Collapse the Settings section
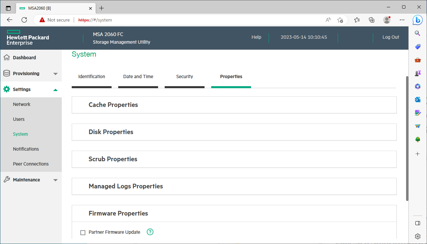This screenshot has width=427, height=244. (55, 89)
